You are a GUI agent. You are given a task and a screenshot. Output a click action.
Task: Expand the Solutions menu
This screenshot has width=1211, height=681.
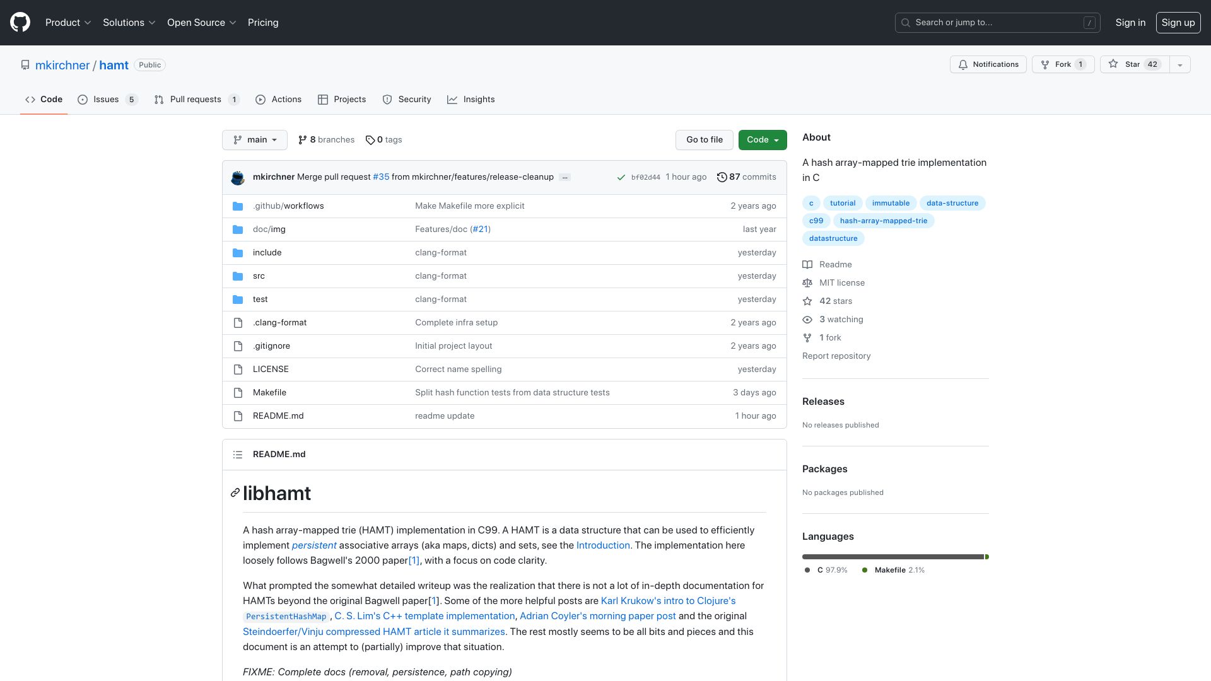[129, 23]
